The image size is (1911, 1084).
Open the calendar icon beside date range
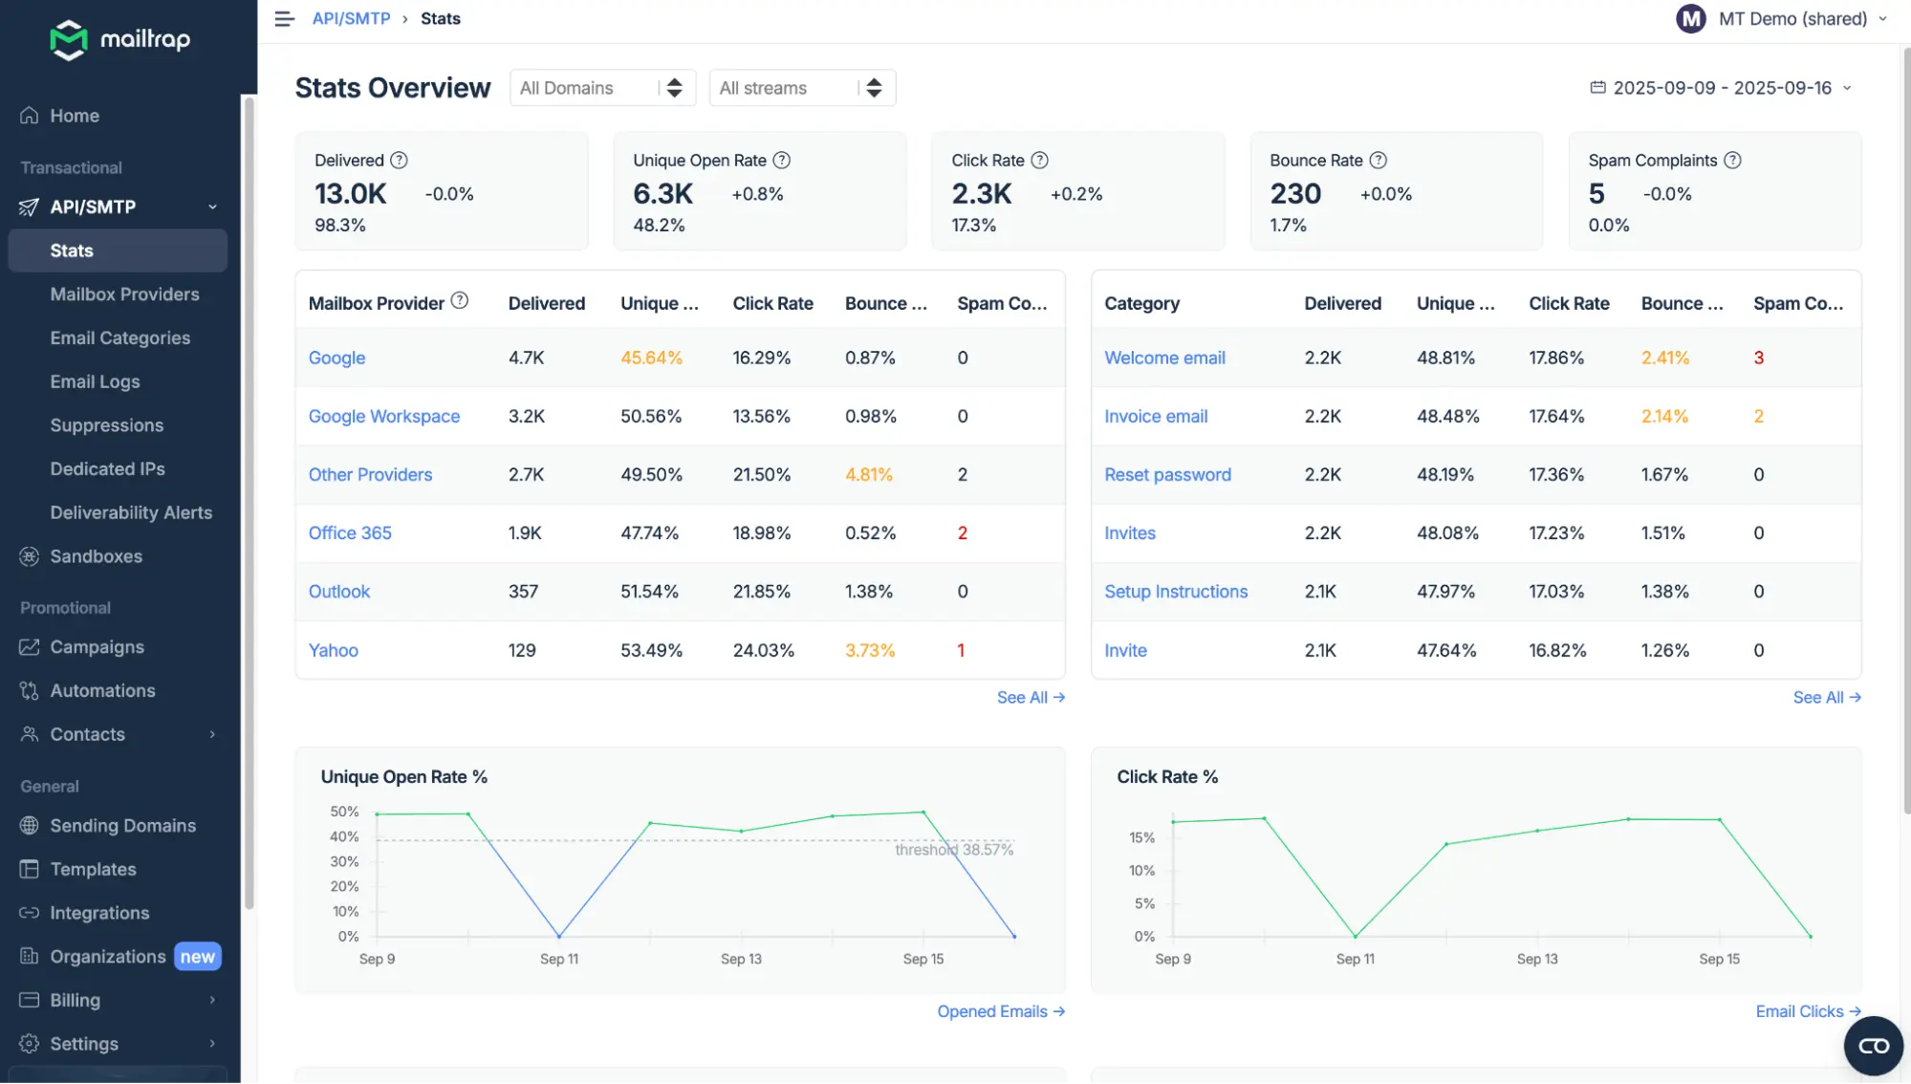pyautogui.click(x=1596, y=87)
